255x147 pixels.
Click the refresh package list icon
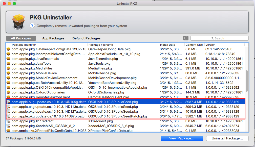click(x=186, y=38)
